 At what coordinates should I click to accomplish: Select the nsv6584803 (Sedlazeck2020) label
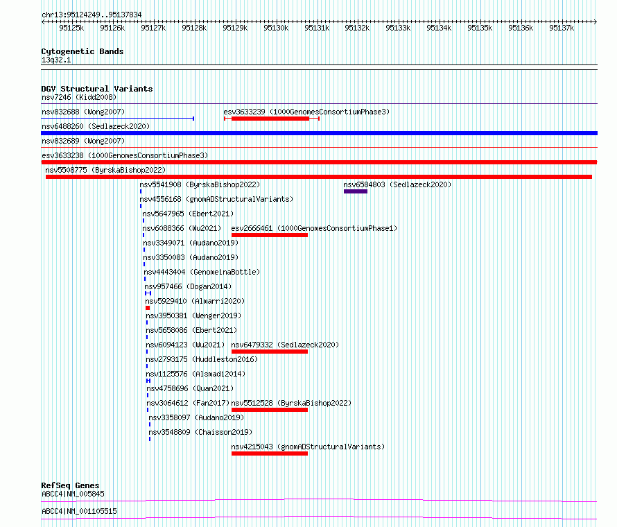coord(397,184)
